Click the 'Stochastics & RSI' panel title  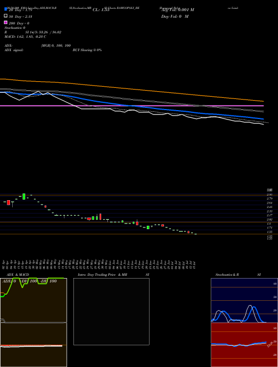pos(238,275)
